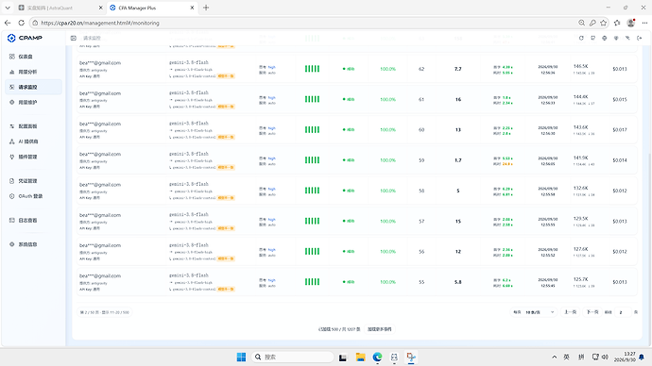Click the orange tag in row 60
Viewport: 652px width, 366px height.
[x=226, y=137]
